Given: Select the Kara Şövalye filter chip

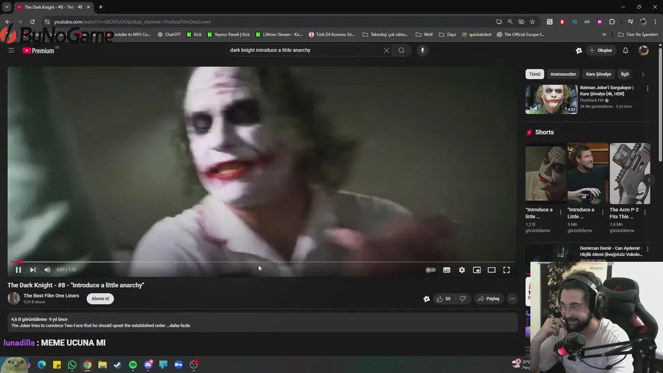Looking at the screenshot, I should [x=598, y=74].
